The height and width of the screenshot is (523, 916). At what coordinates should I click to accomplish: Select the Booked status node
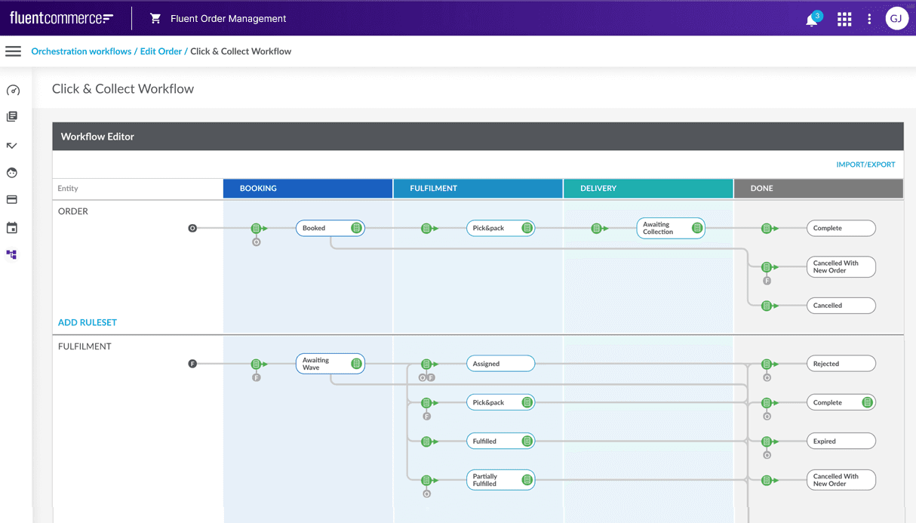(330, 228)
